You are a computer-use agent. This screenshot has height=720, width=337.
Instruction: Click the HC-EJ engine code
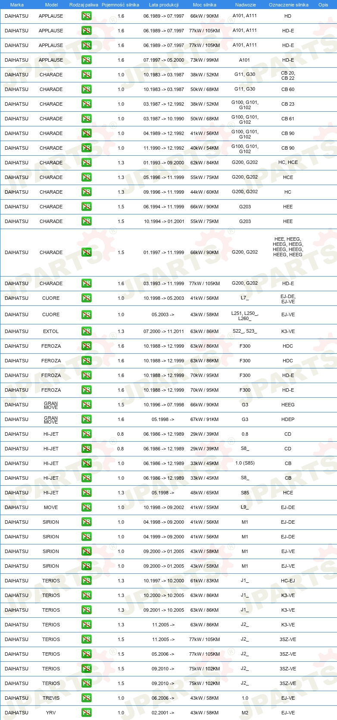tap(288, 581)
